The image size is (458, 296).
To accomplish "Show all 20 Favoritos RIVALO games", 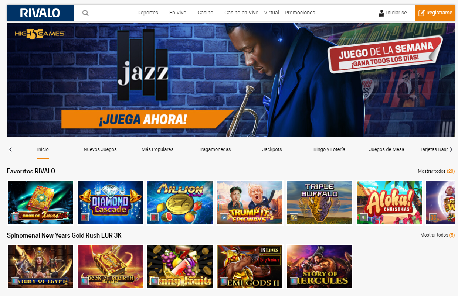I will [x=436, y=171].
